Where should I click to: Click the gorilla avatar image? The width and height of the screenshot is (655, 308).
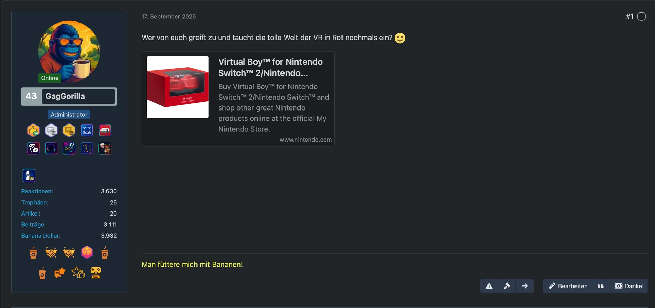coord(69,51)
